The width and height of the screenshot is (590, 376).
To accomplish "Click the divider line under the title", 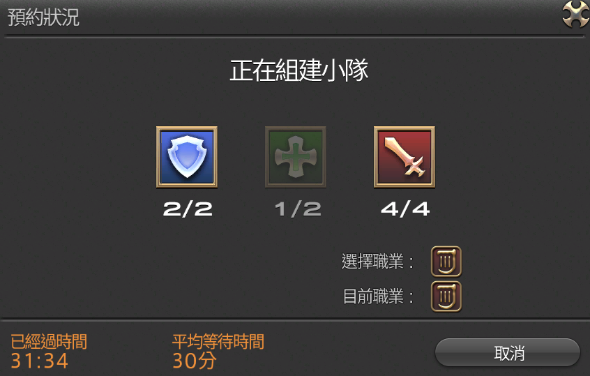I will pyautogui.click(x=295, y=36).
